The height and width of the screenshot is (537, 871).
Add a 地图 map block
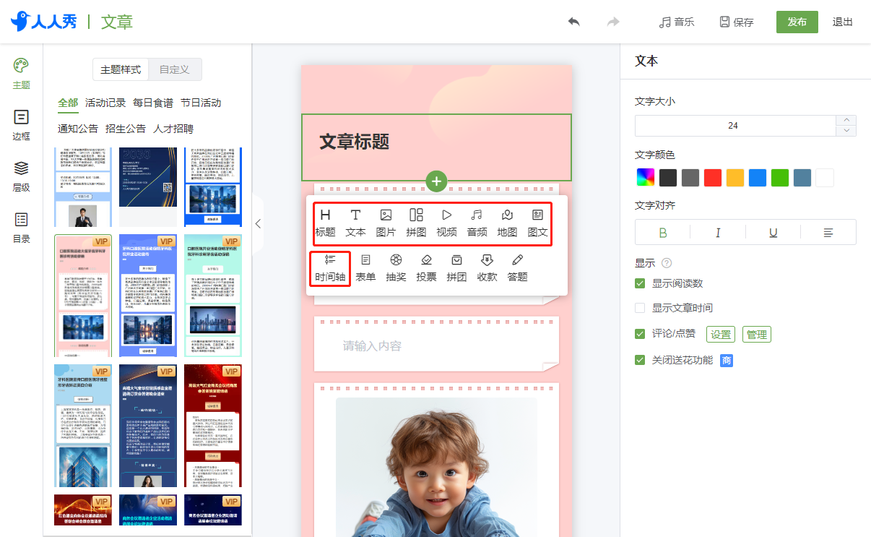507,223
